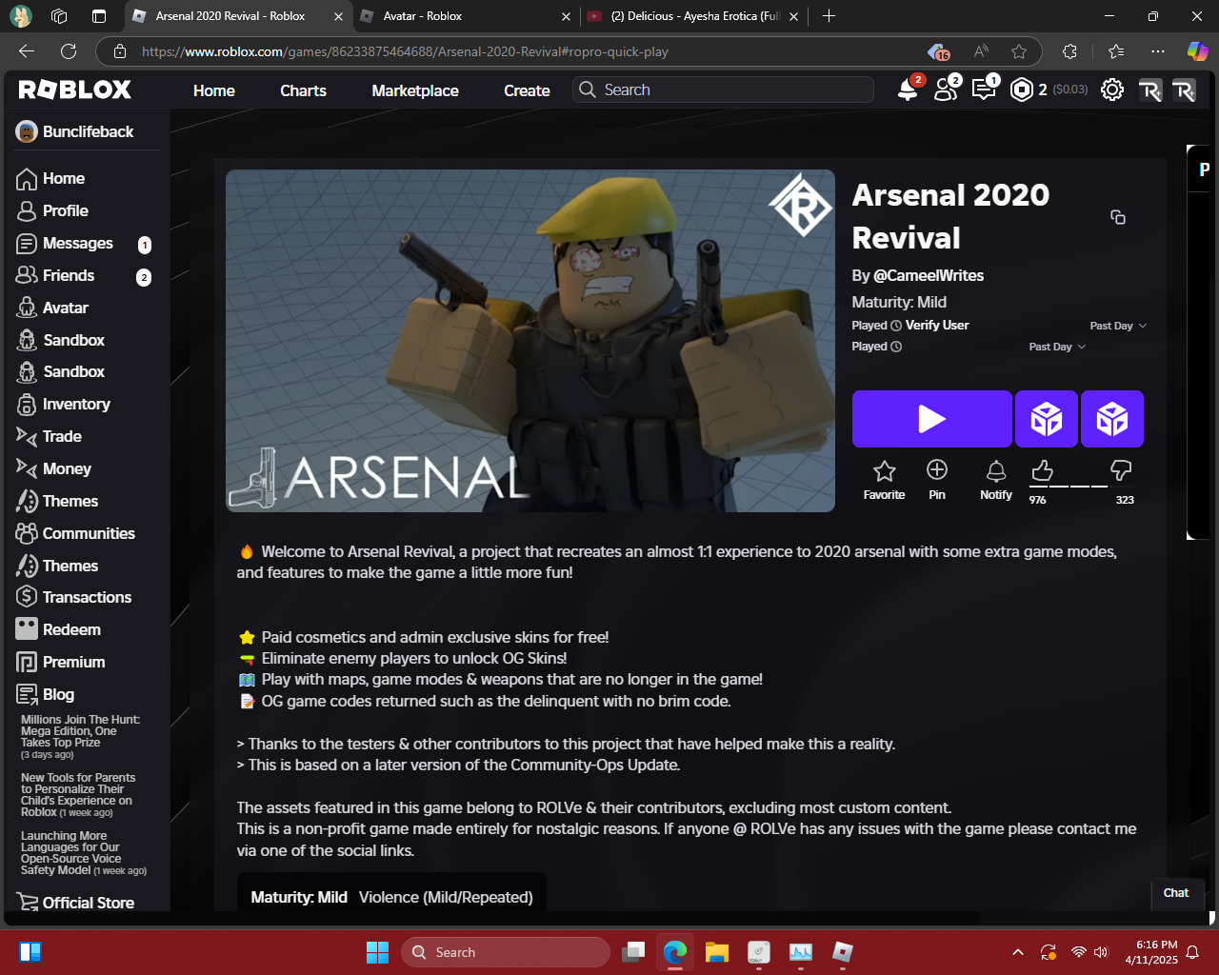The height and width of the screenshot is (975, 1219).
Task: Open Charts in the top navigation
Action: (303, 90)
